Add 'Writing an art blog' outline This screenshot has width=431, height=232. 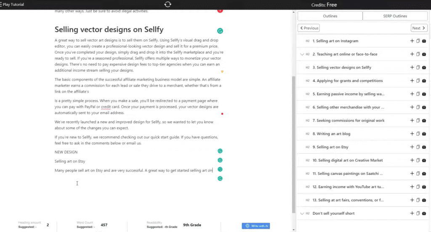pos(412,134)
